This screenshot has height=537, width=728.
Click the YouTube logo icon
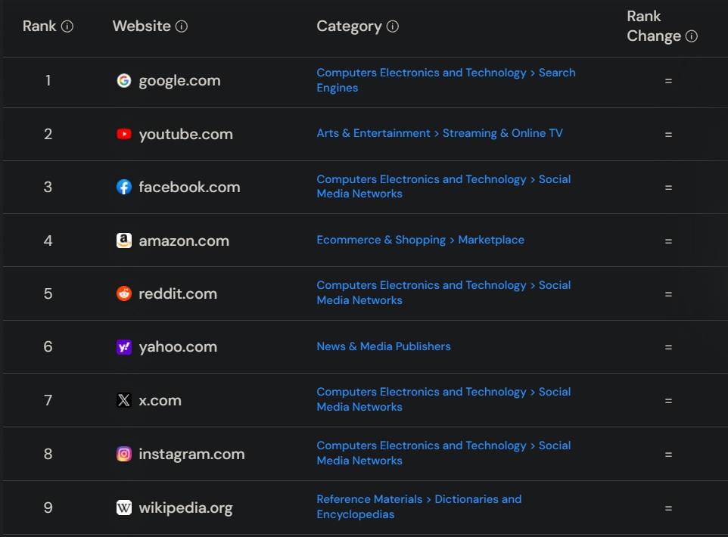click(124, 134)
